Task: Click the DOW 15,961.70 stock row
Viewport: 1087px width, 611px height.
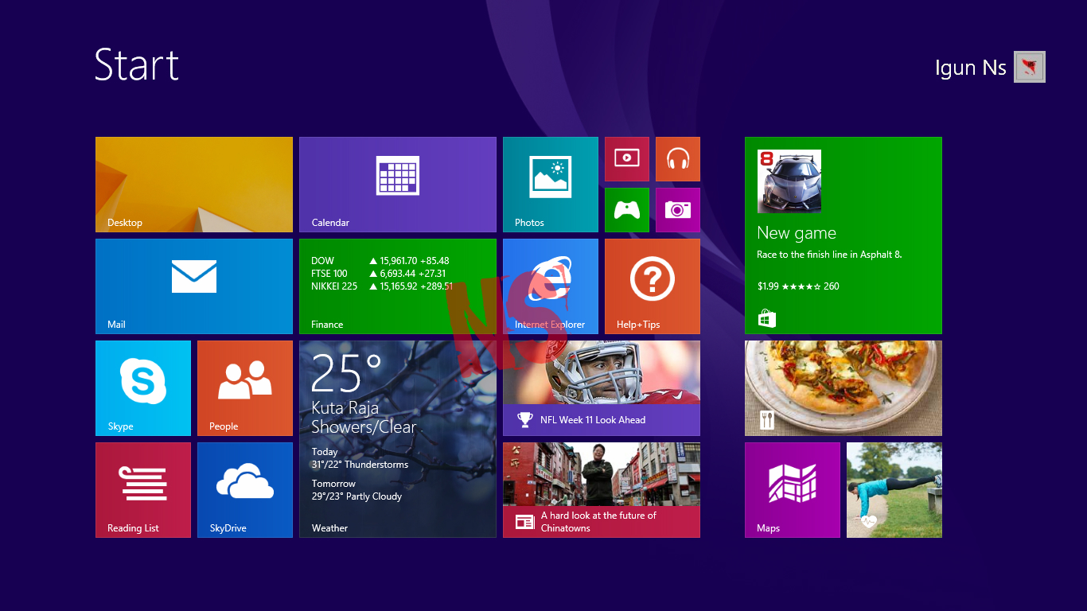Action: (x=380, y=261)
